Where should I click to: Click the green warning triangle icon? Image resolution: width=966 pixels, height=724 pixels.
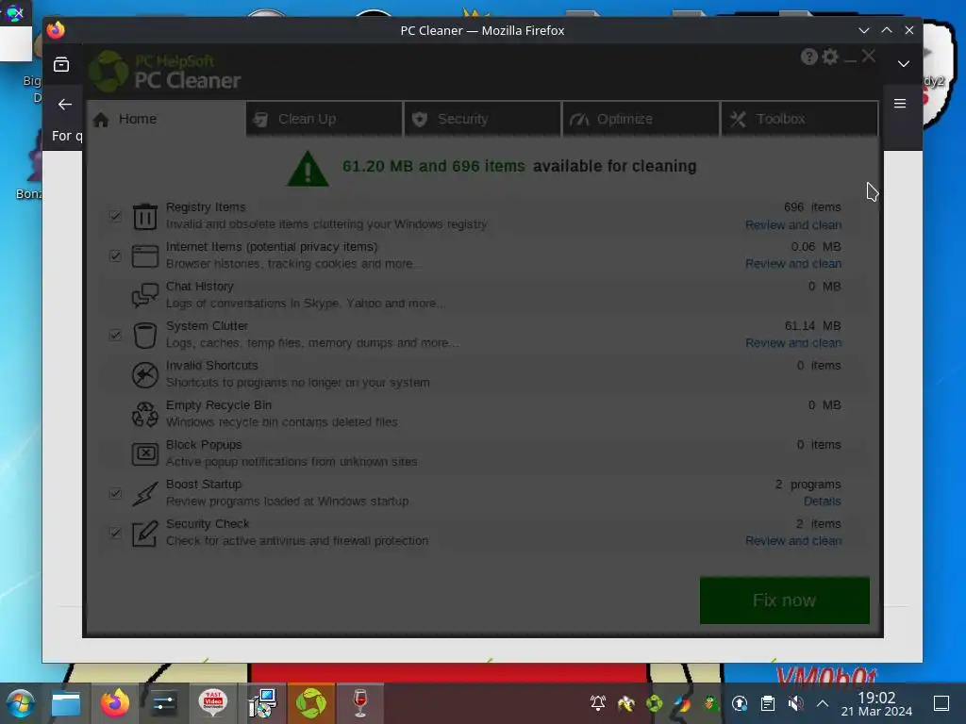coord(308,168)
